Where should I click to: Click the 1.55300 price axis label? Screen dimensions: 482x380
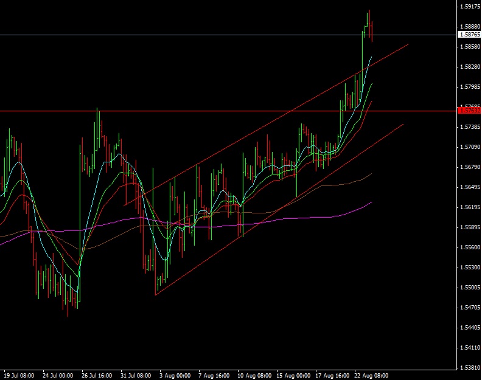[470, 268]
